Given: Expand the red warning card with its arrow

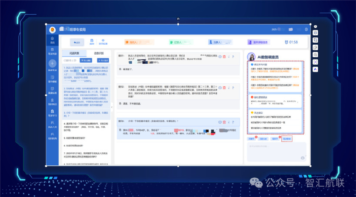Looking at the screenshot, I should pos(298,102).
